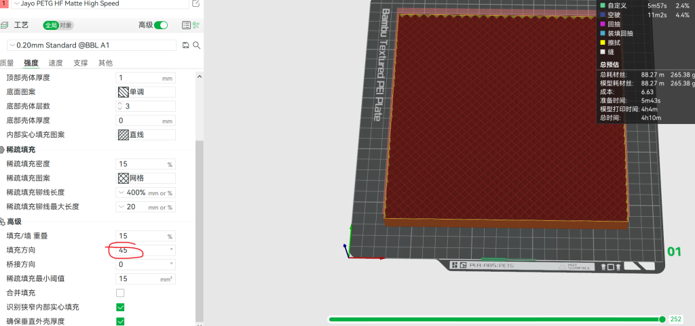This screenshot has width=695, height=326.
Task: Click the 稀疏填充密度 percent field
Action: click(x=145, y=163)
